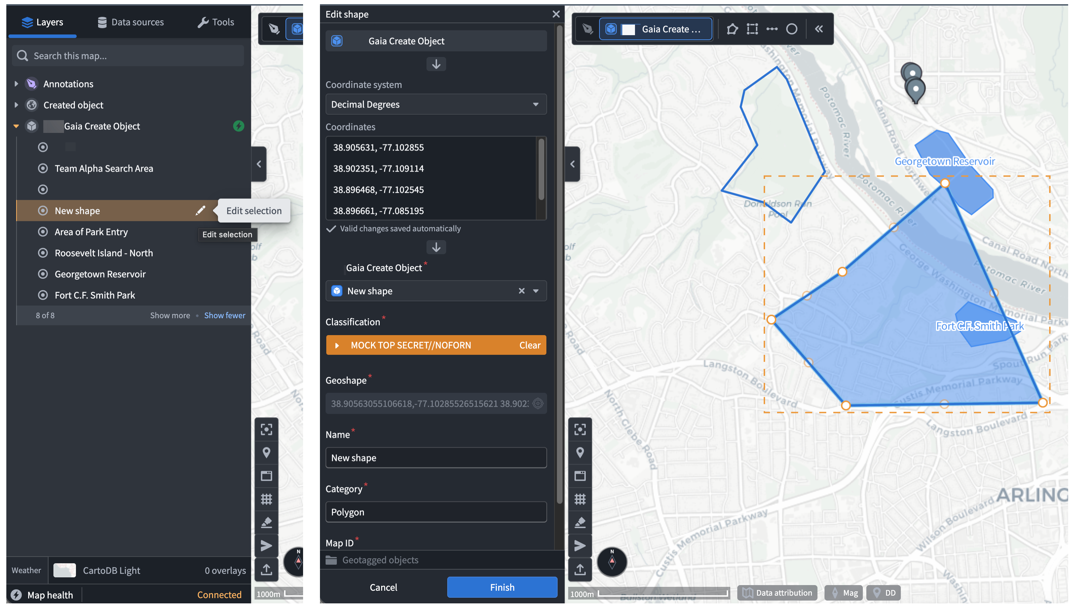The height and width of the screenshot is (609, 1078).
Task: Click the edit pencil icon on New shape row
Action: tap(200, 211)
